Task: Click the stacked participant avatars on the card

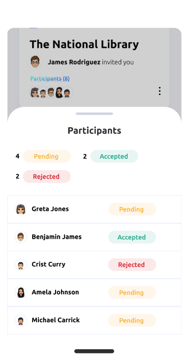Action: tap(51, 92)
